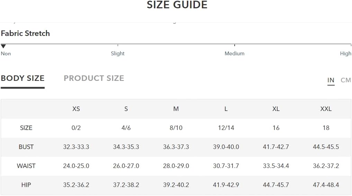Toggle units to CM
The image size is (352, 196).
pyautogui.click(x=346, y=80)
